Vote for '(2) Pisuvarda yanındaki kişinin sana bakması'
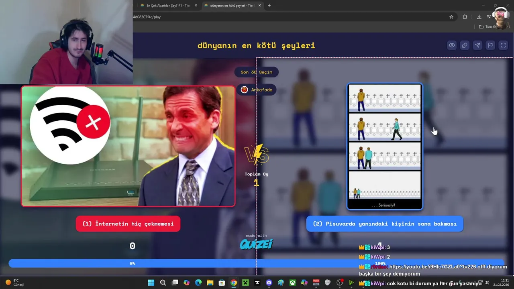The image size is (514, 289). [x=385, y=224]
